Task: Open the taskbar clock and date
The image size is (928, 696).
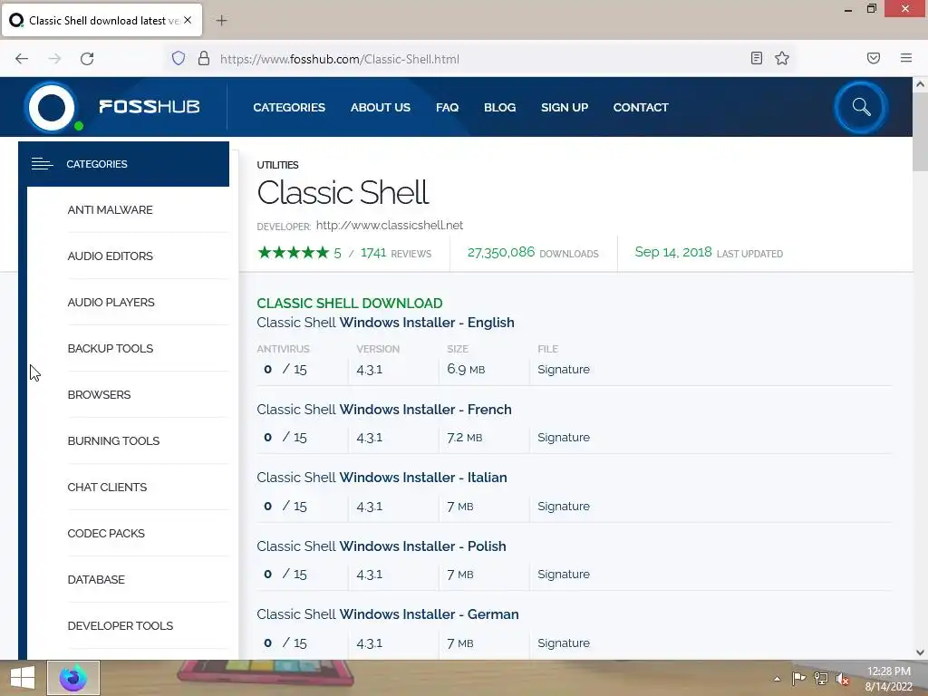Action: (888, 679)
